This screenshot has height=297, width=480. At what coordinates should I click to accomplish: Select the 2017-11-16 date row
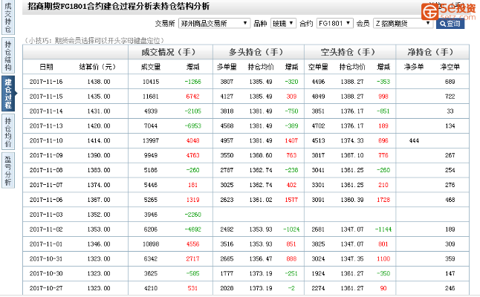[x=46, y=82]
